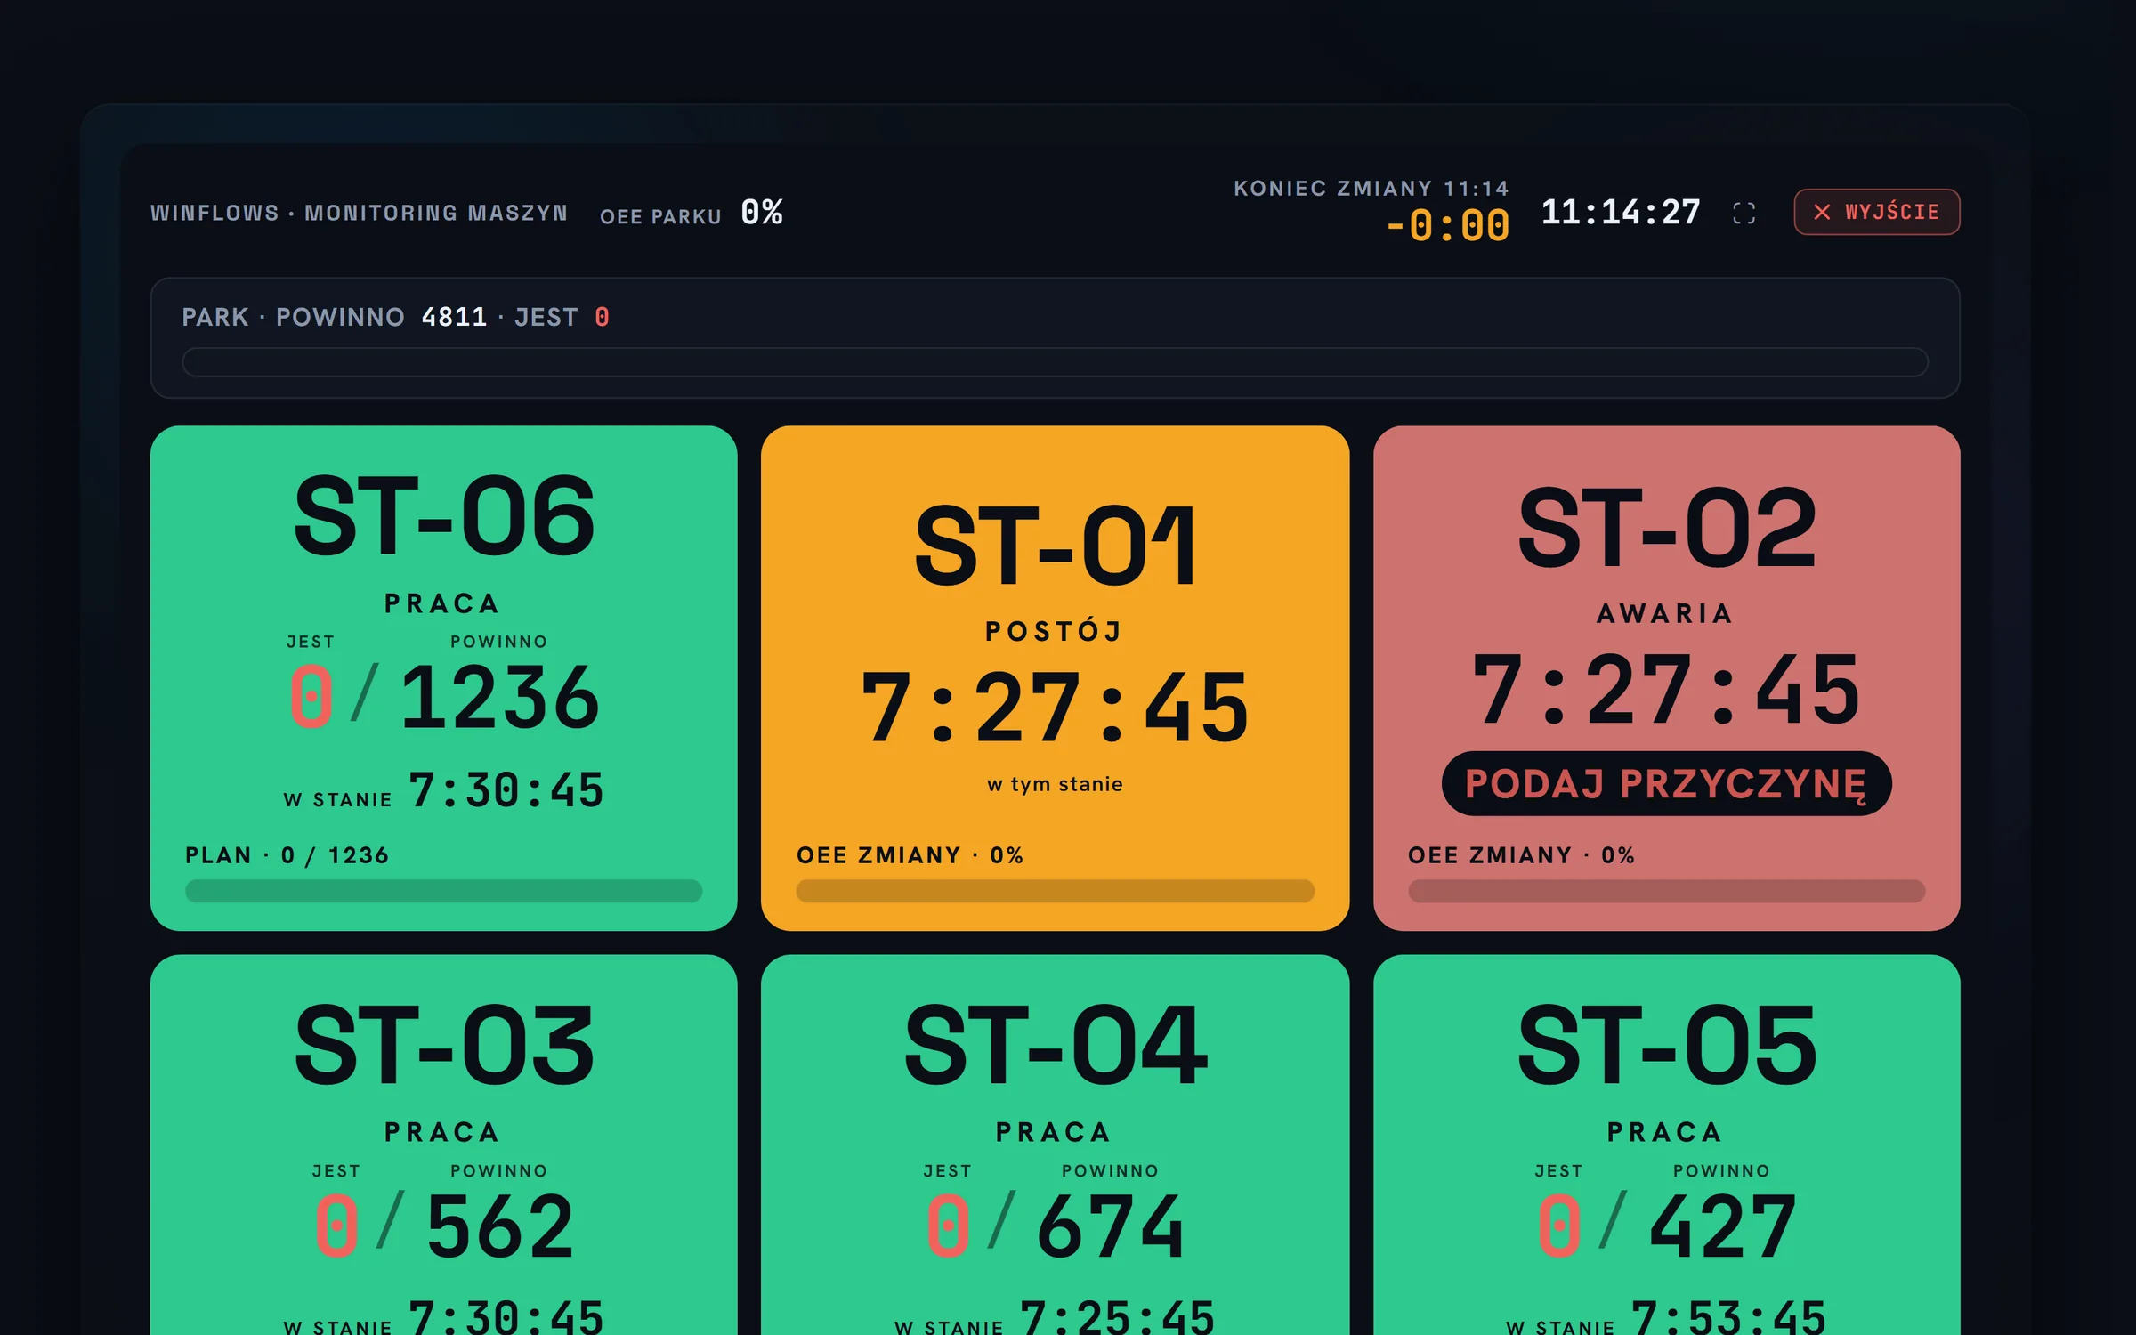Click ST-01 OEE ZMIANY progress bar
The height and width of the screenshot is (1335, 2136).
[1055, 891]
